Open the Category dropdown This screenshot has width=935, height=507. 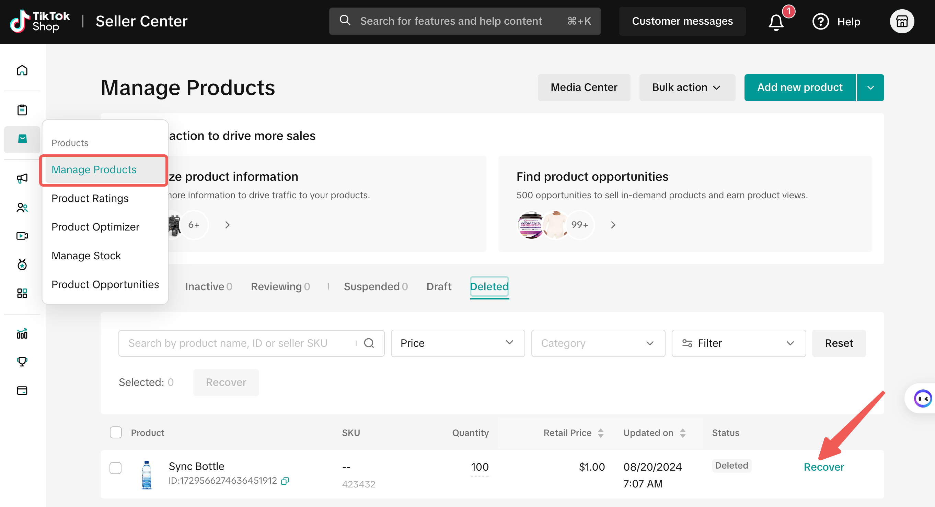pyautogui.click(x=598, y=343)
